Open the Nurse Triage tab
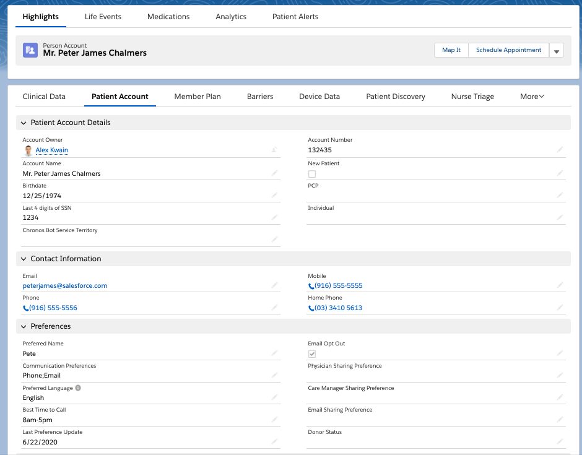 pyautogui.click(x=472, y=97)
